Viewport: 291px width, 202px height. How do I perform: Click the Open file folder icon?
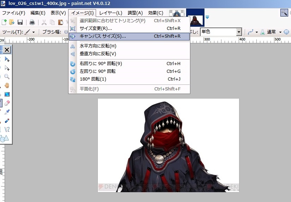point(12,22)
